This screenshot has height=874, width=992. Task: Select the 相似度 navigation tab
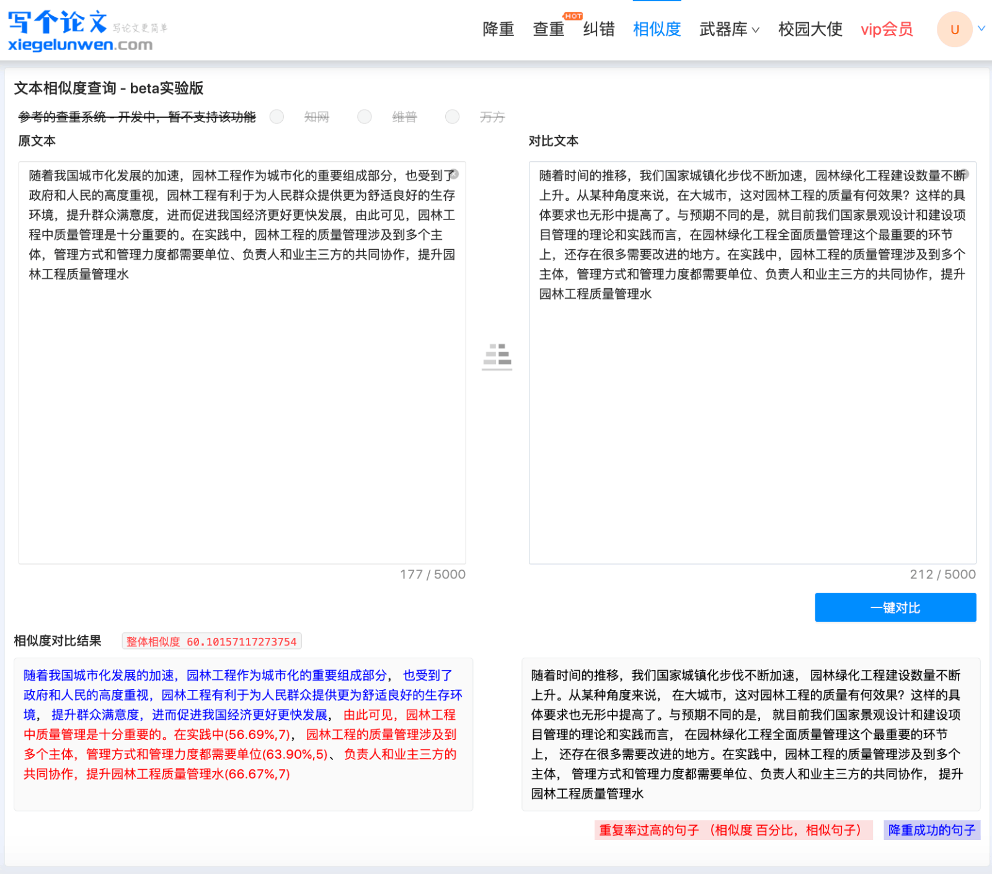(657, 29)
